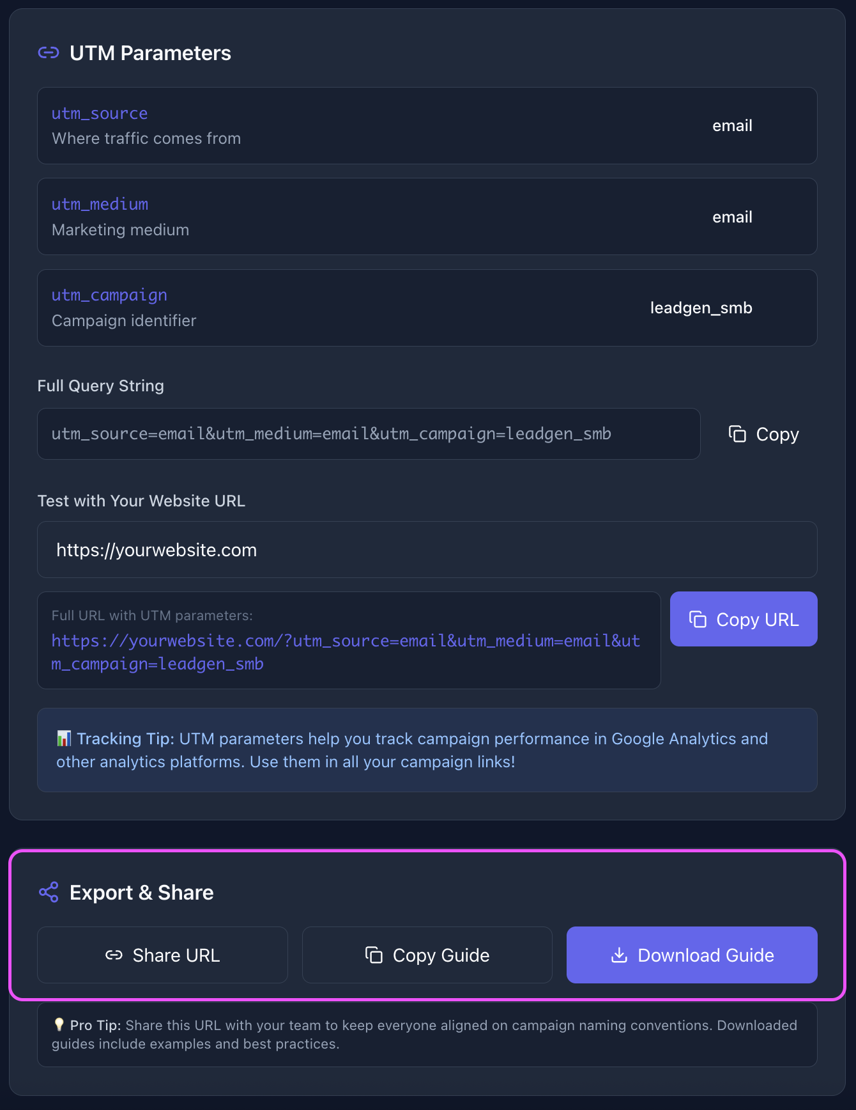
Task: Open the generated full UTM URL link
Action: (x=346, y=652)
